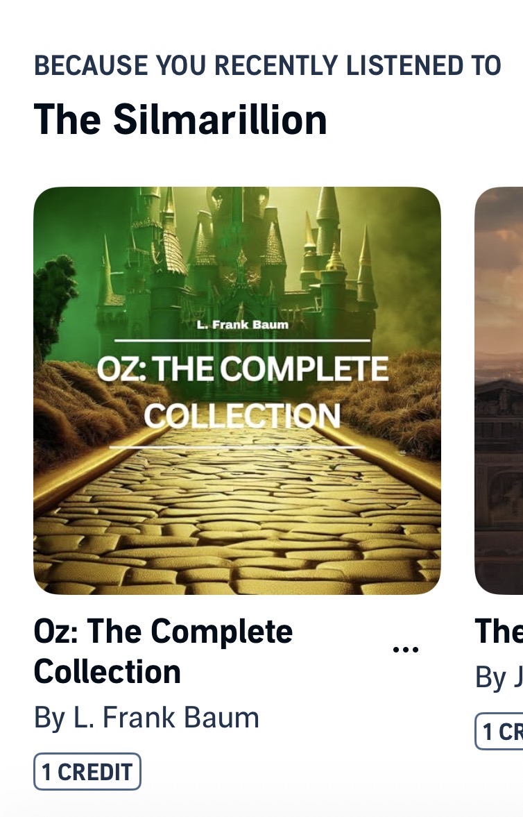Open the three-dot options menu for Oz

405,649
